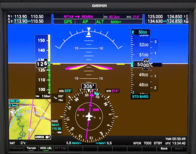Click the airspeed 126 readout window
The width and height of the screenshot is (196, 154).
(42, 64)
